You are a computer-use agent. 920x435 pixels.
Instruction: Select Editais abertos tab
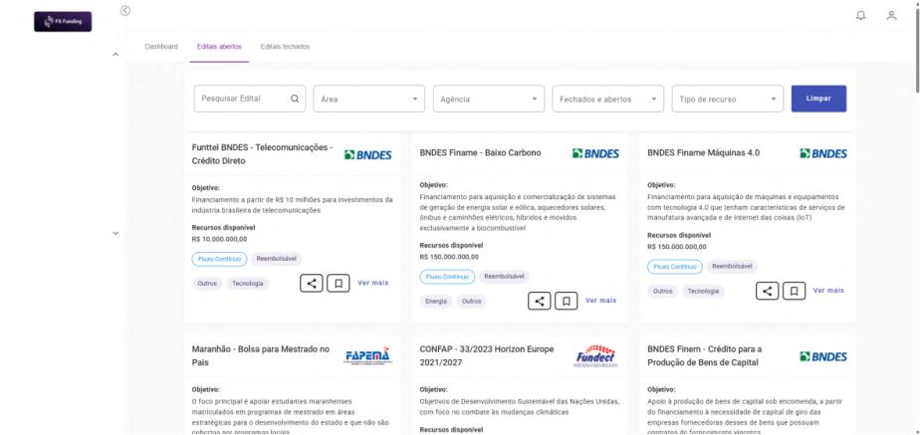pyautogui.click(x=219, y=47)
